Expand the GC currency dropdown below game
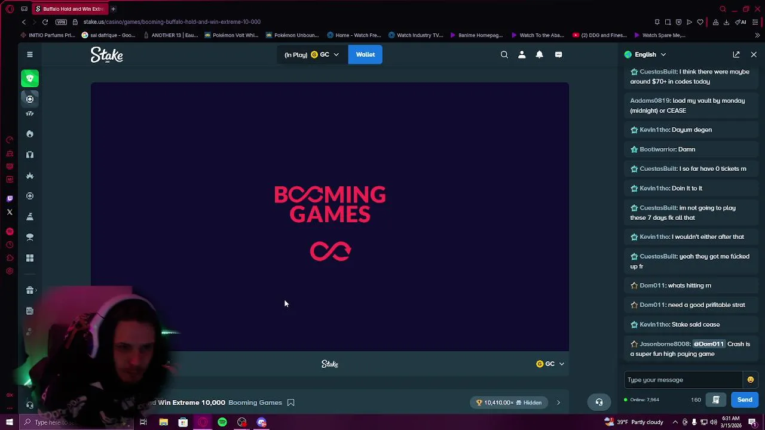The height and width of the screenshot is (430, 765). click(550, 364)
